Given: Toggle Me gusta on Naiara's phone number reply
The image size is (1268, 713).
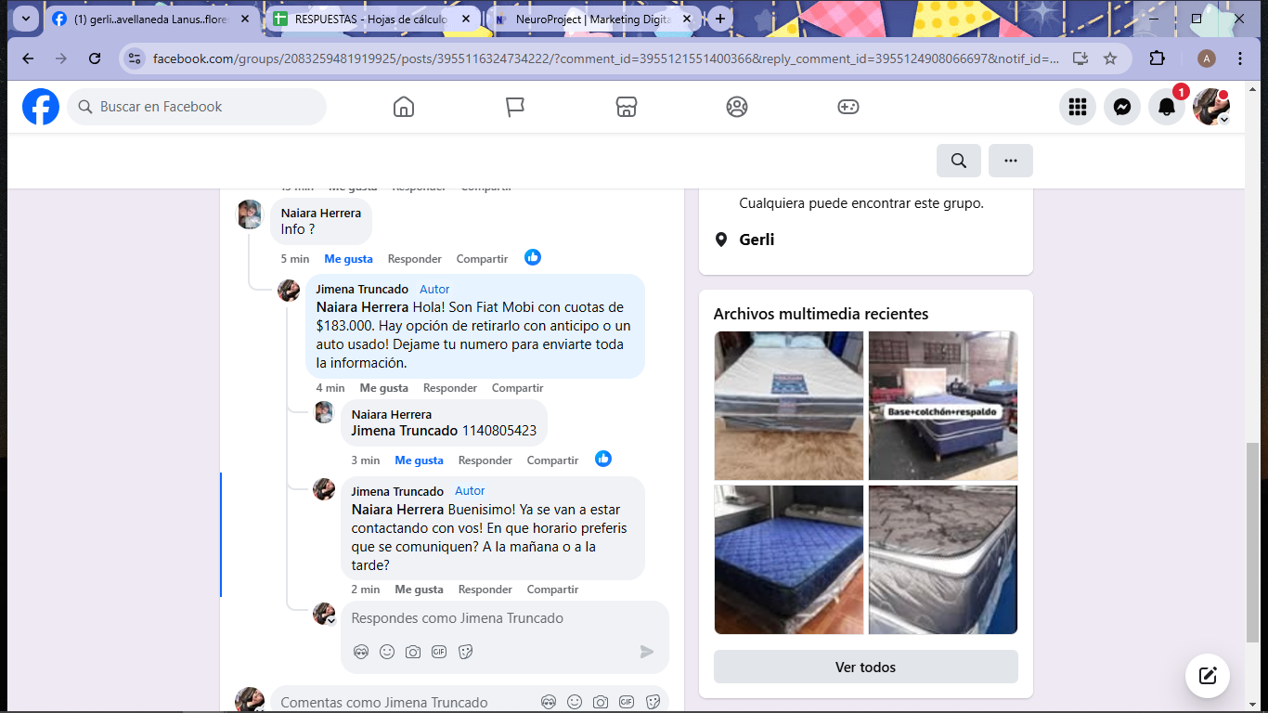Looking at the screenshot, I should pyautogui.click(x=419, y=460).
